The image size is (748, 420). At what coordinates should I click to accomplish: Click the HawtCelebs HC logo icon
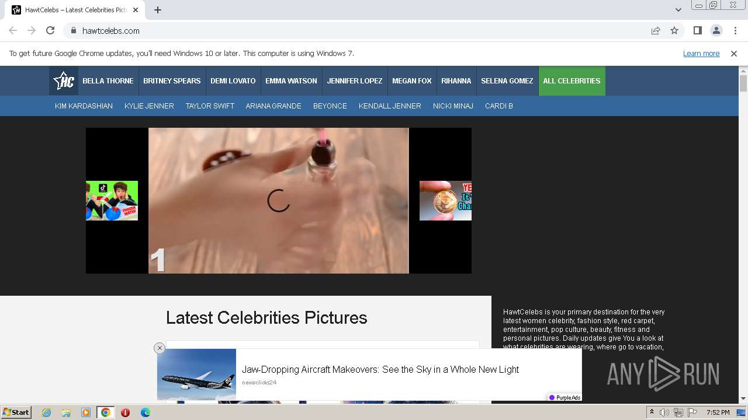tap(63, 81)
